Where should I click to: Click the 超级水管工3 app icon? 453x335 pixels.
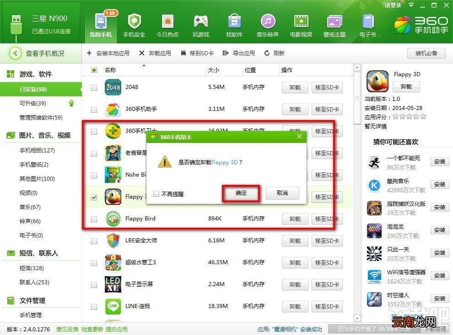pos(113,262)
